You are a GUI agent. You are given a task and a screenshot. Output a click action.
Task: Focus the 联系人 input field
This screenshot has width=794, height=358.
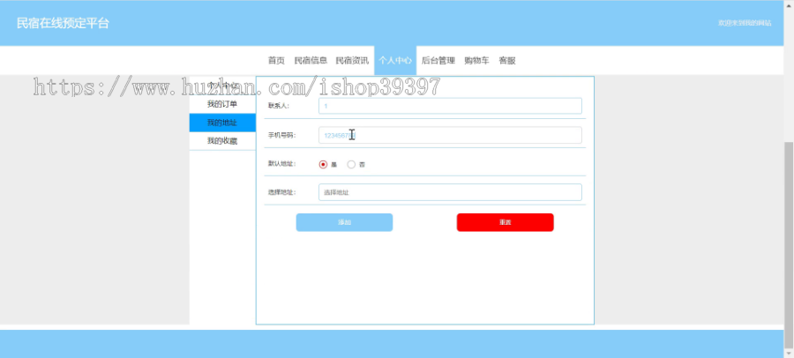pos(450,106)
